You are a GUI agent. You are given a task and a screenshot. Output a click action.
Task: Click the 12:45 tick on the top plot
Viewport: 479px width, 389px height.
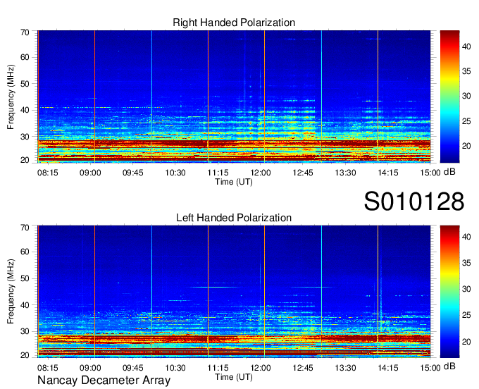[x=303, y=173]
